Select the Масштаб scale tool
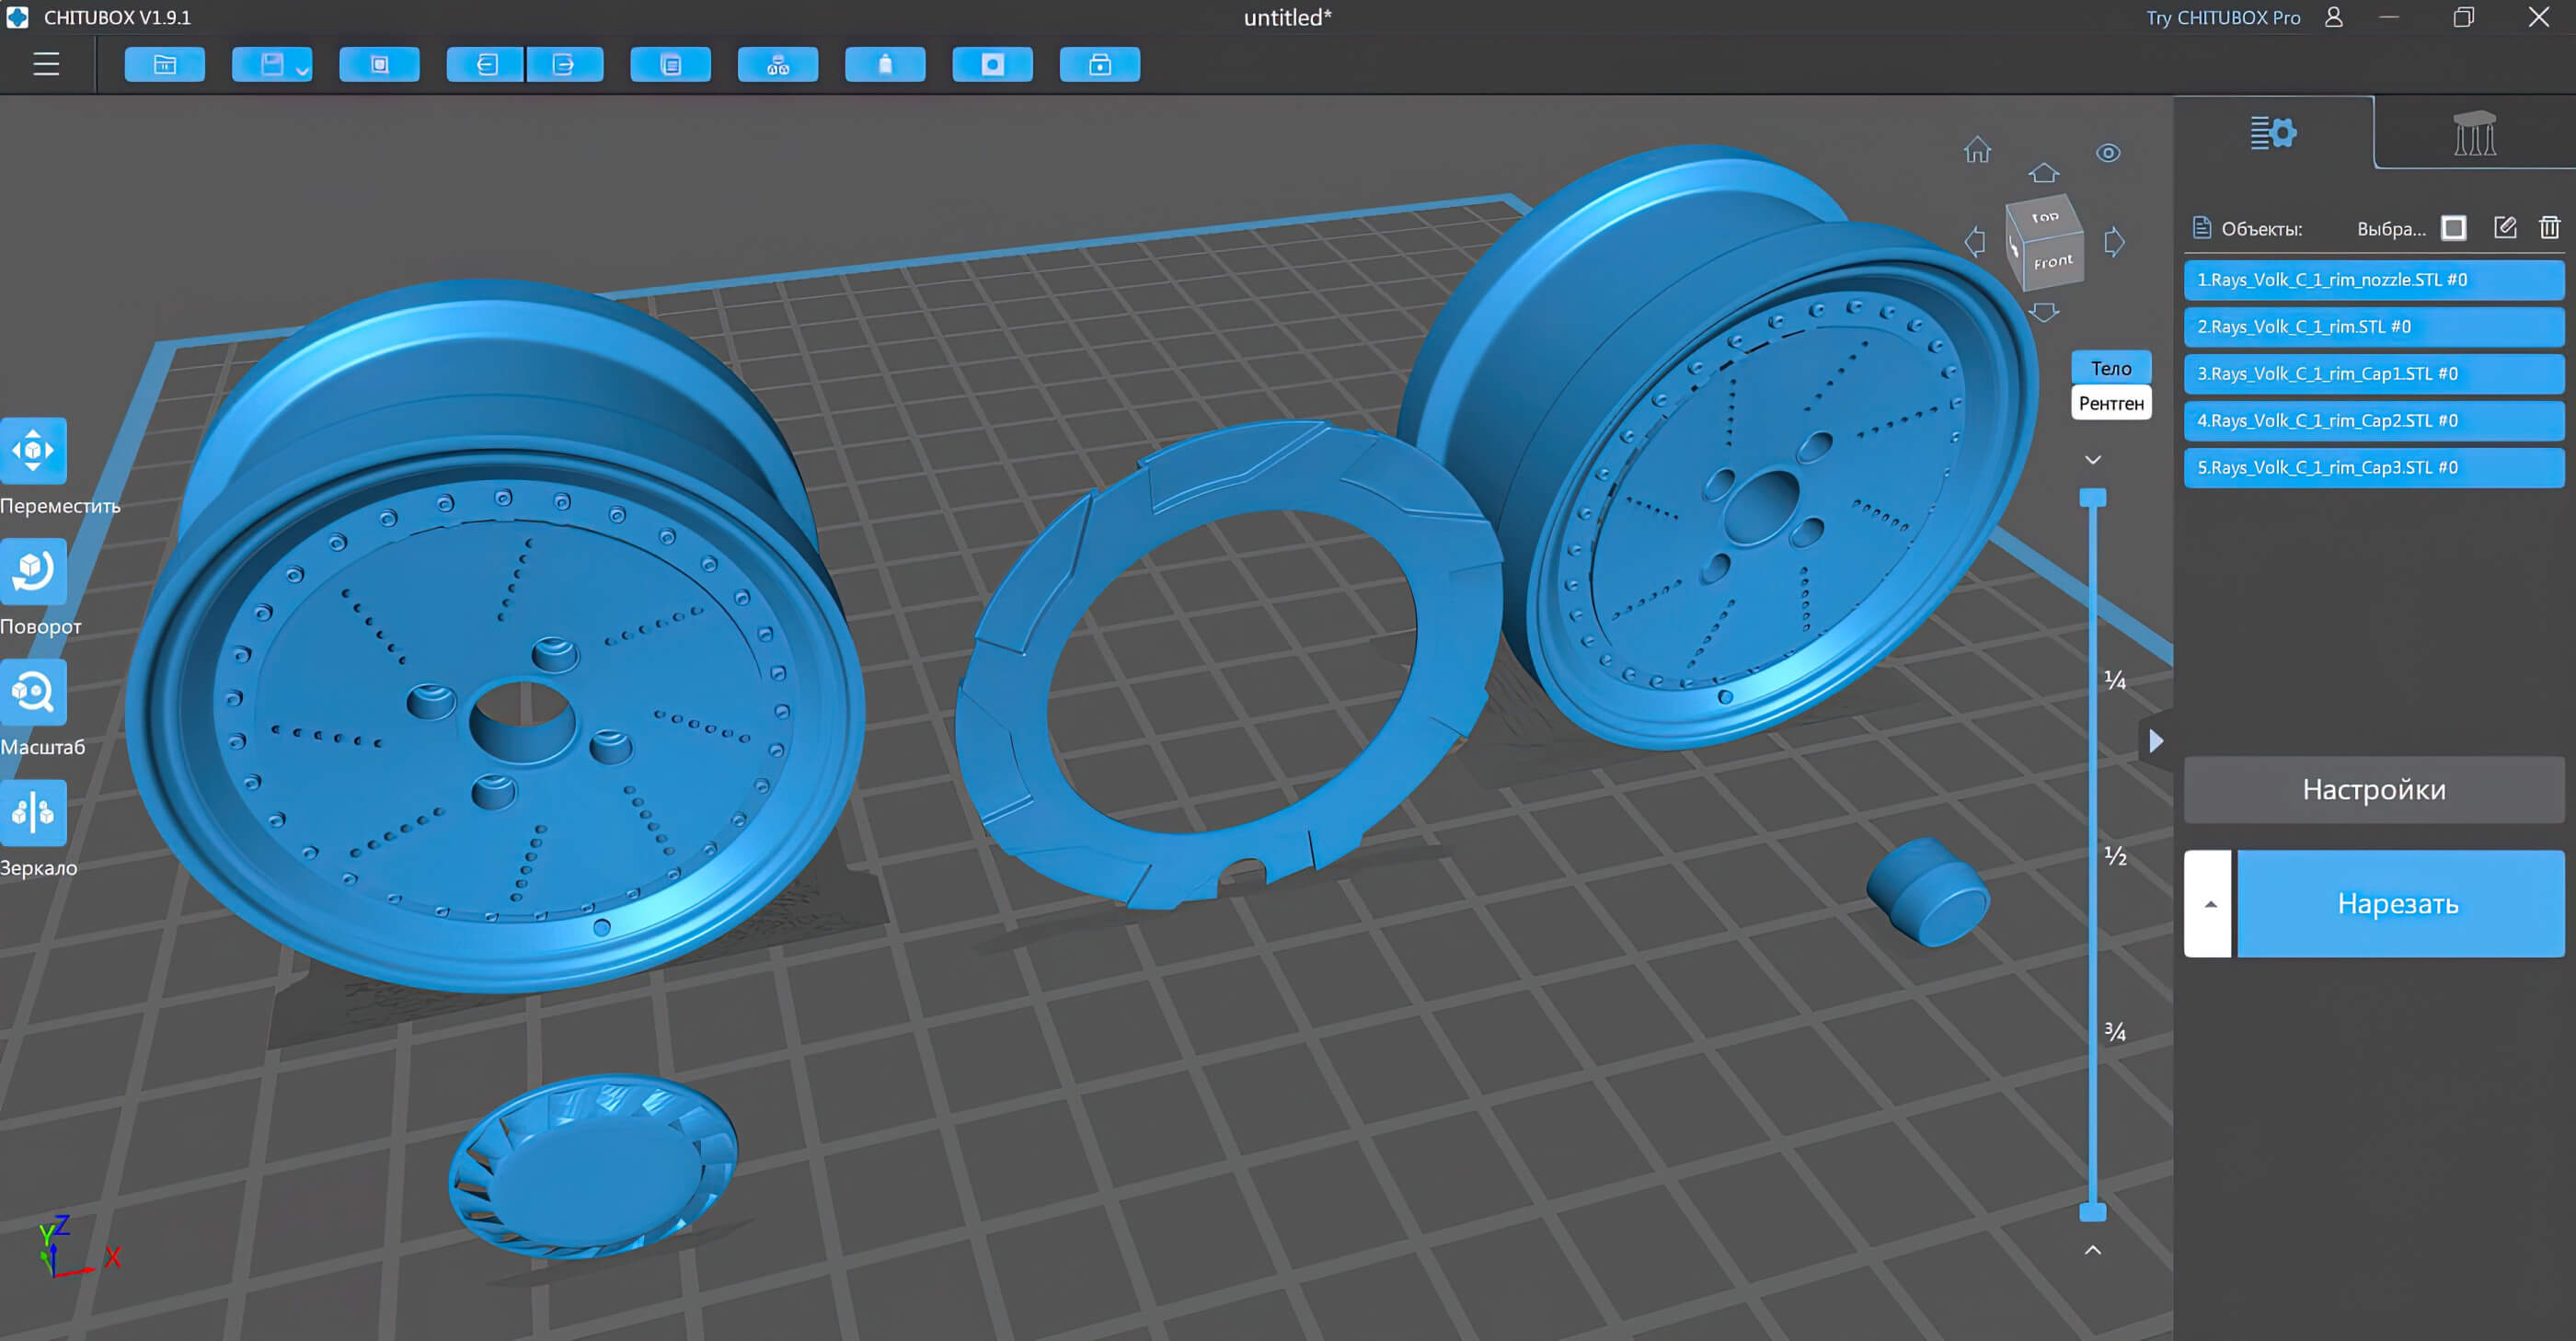Image resolution: width=2576 pixels, height=1341 pixels. point(34,692)
